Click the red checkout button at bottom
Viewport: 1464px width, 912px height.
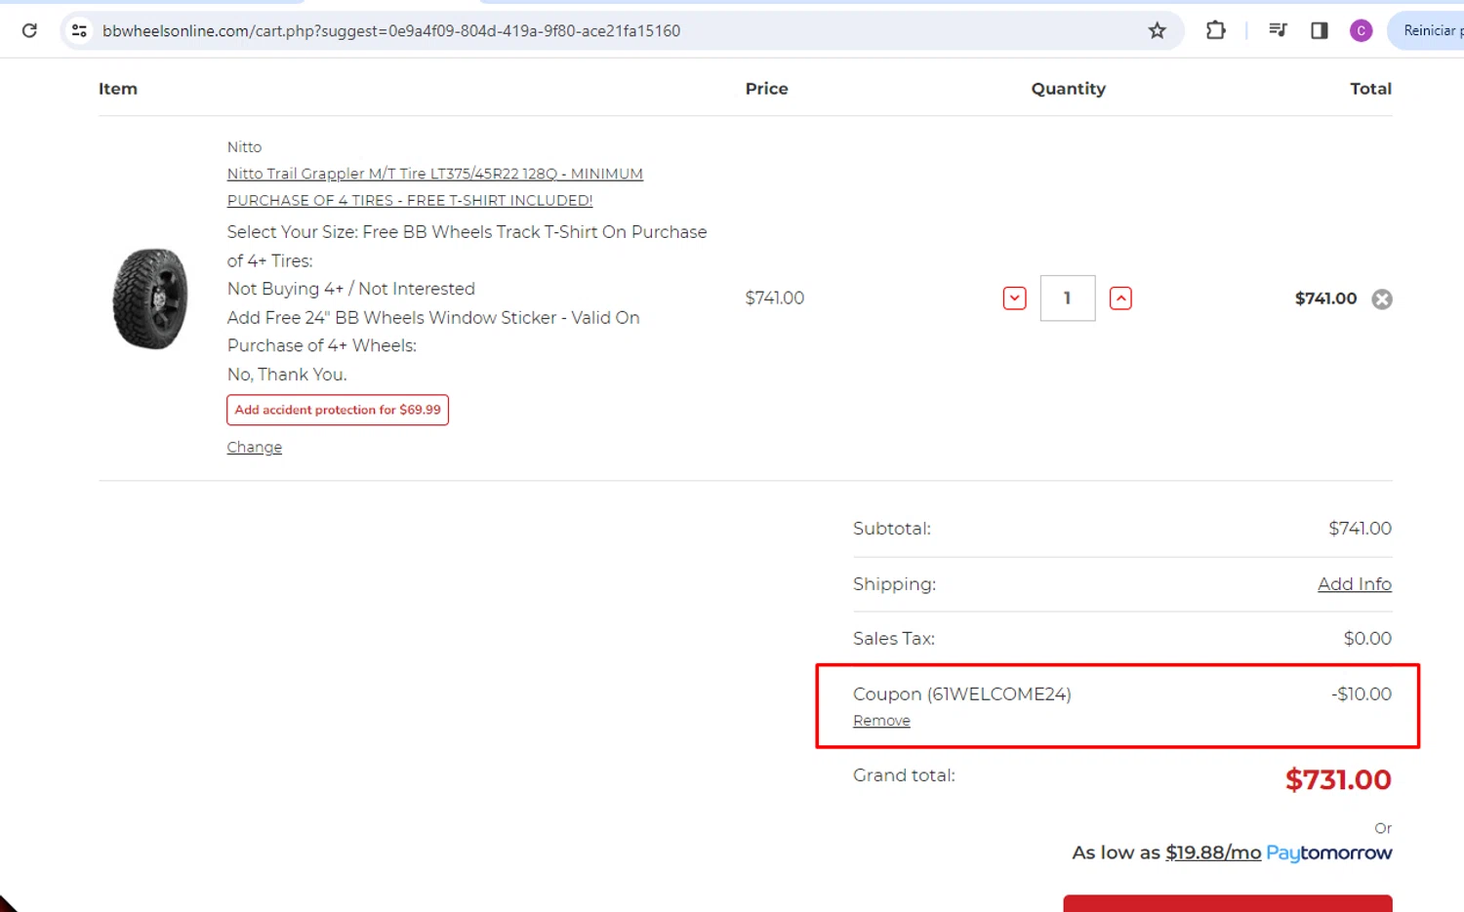[x=1228, y=903]
